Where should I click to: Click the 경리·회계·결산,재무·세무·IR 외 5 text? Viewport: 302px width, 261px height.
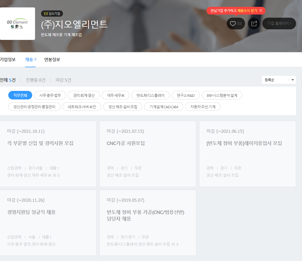(x=33, y=175)
